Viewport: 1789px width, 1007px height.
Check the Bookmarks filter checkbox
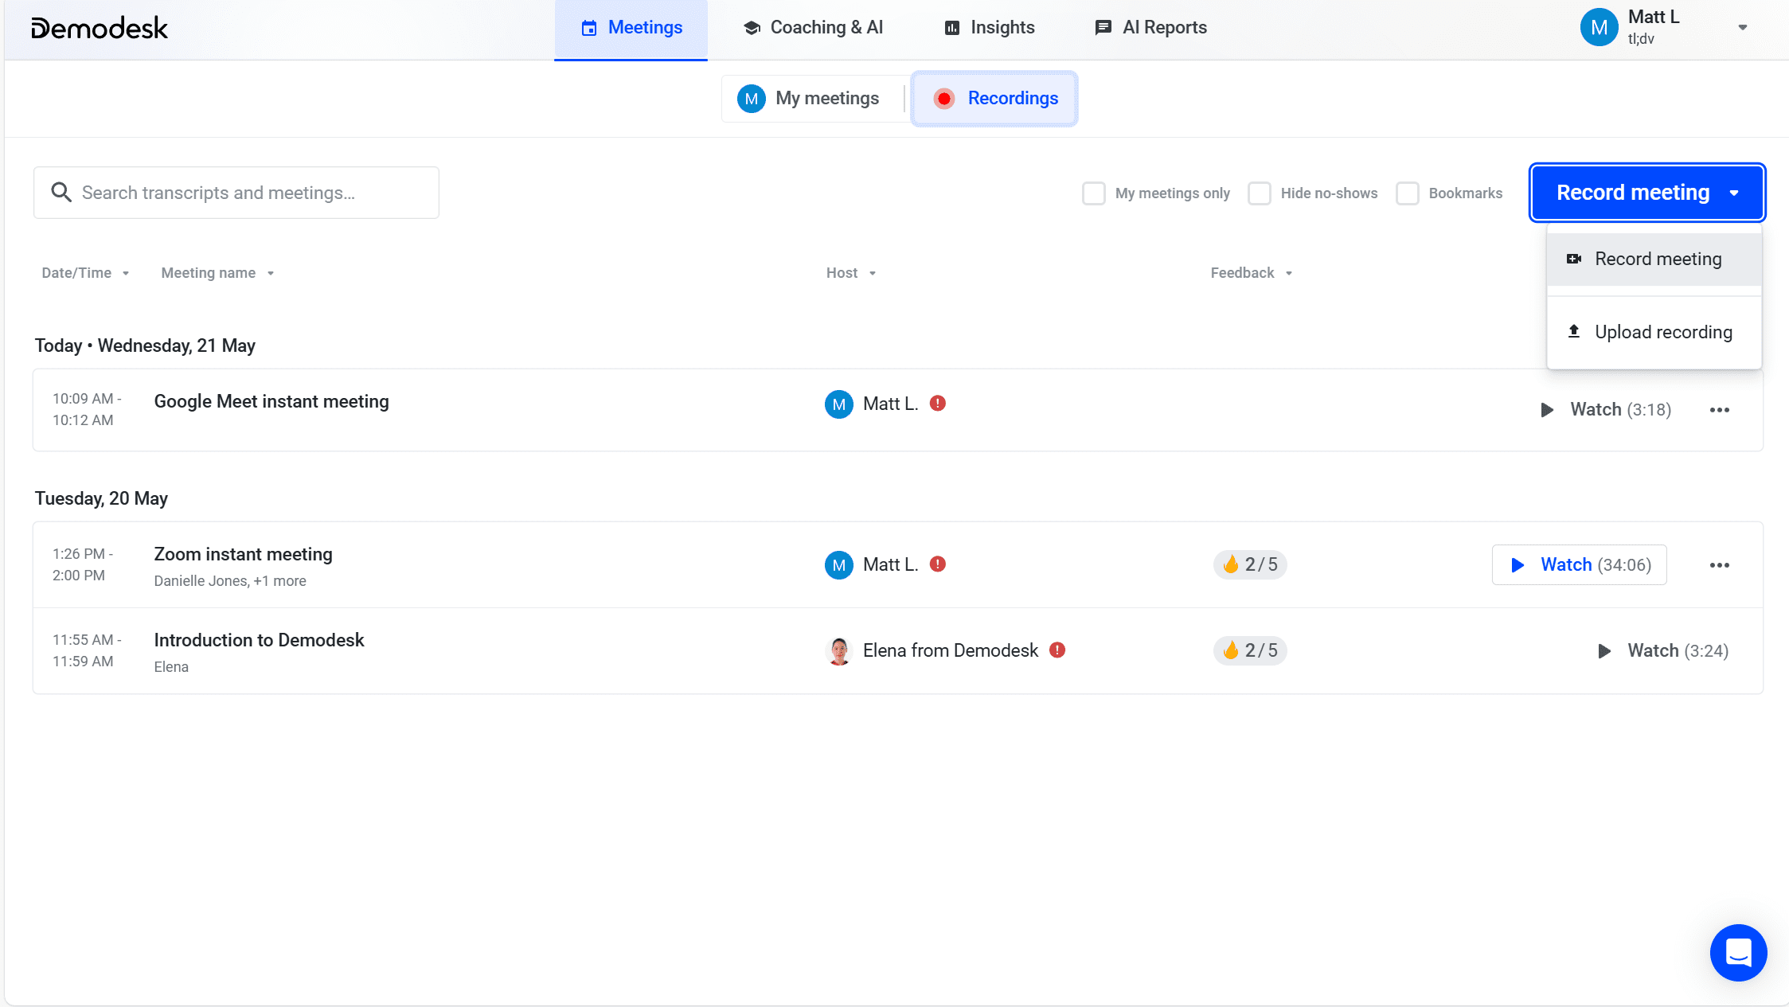pos(1408,193)
